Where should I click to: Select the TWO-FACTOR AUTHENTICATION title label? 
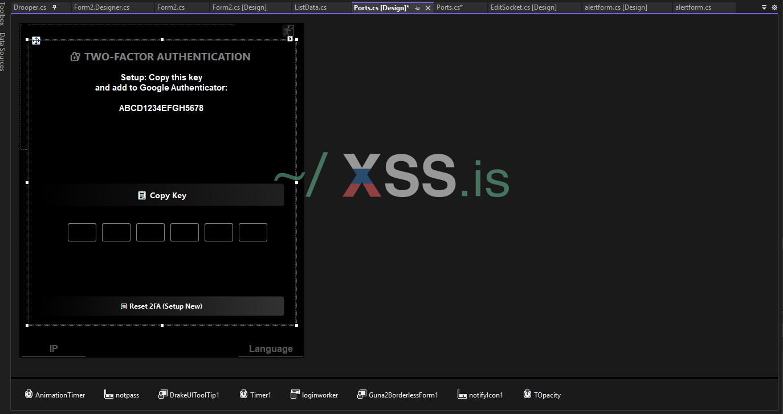pos(168,56)
